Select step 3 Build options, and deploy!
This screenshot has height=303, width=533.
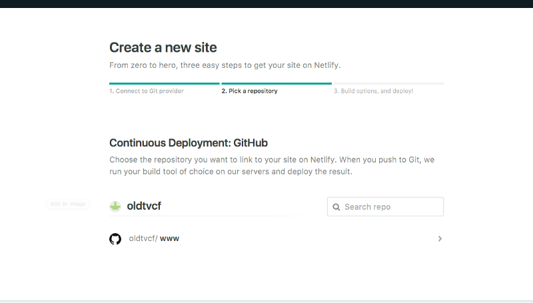(373, 91)
